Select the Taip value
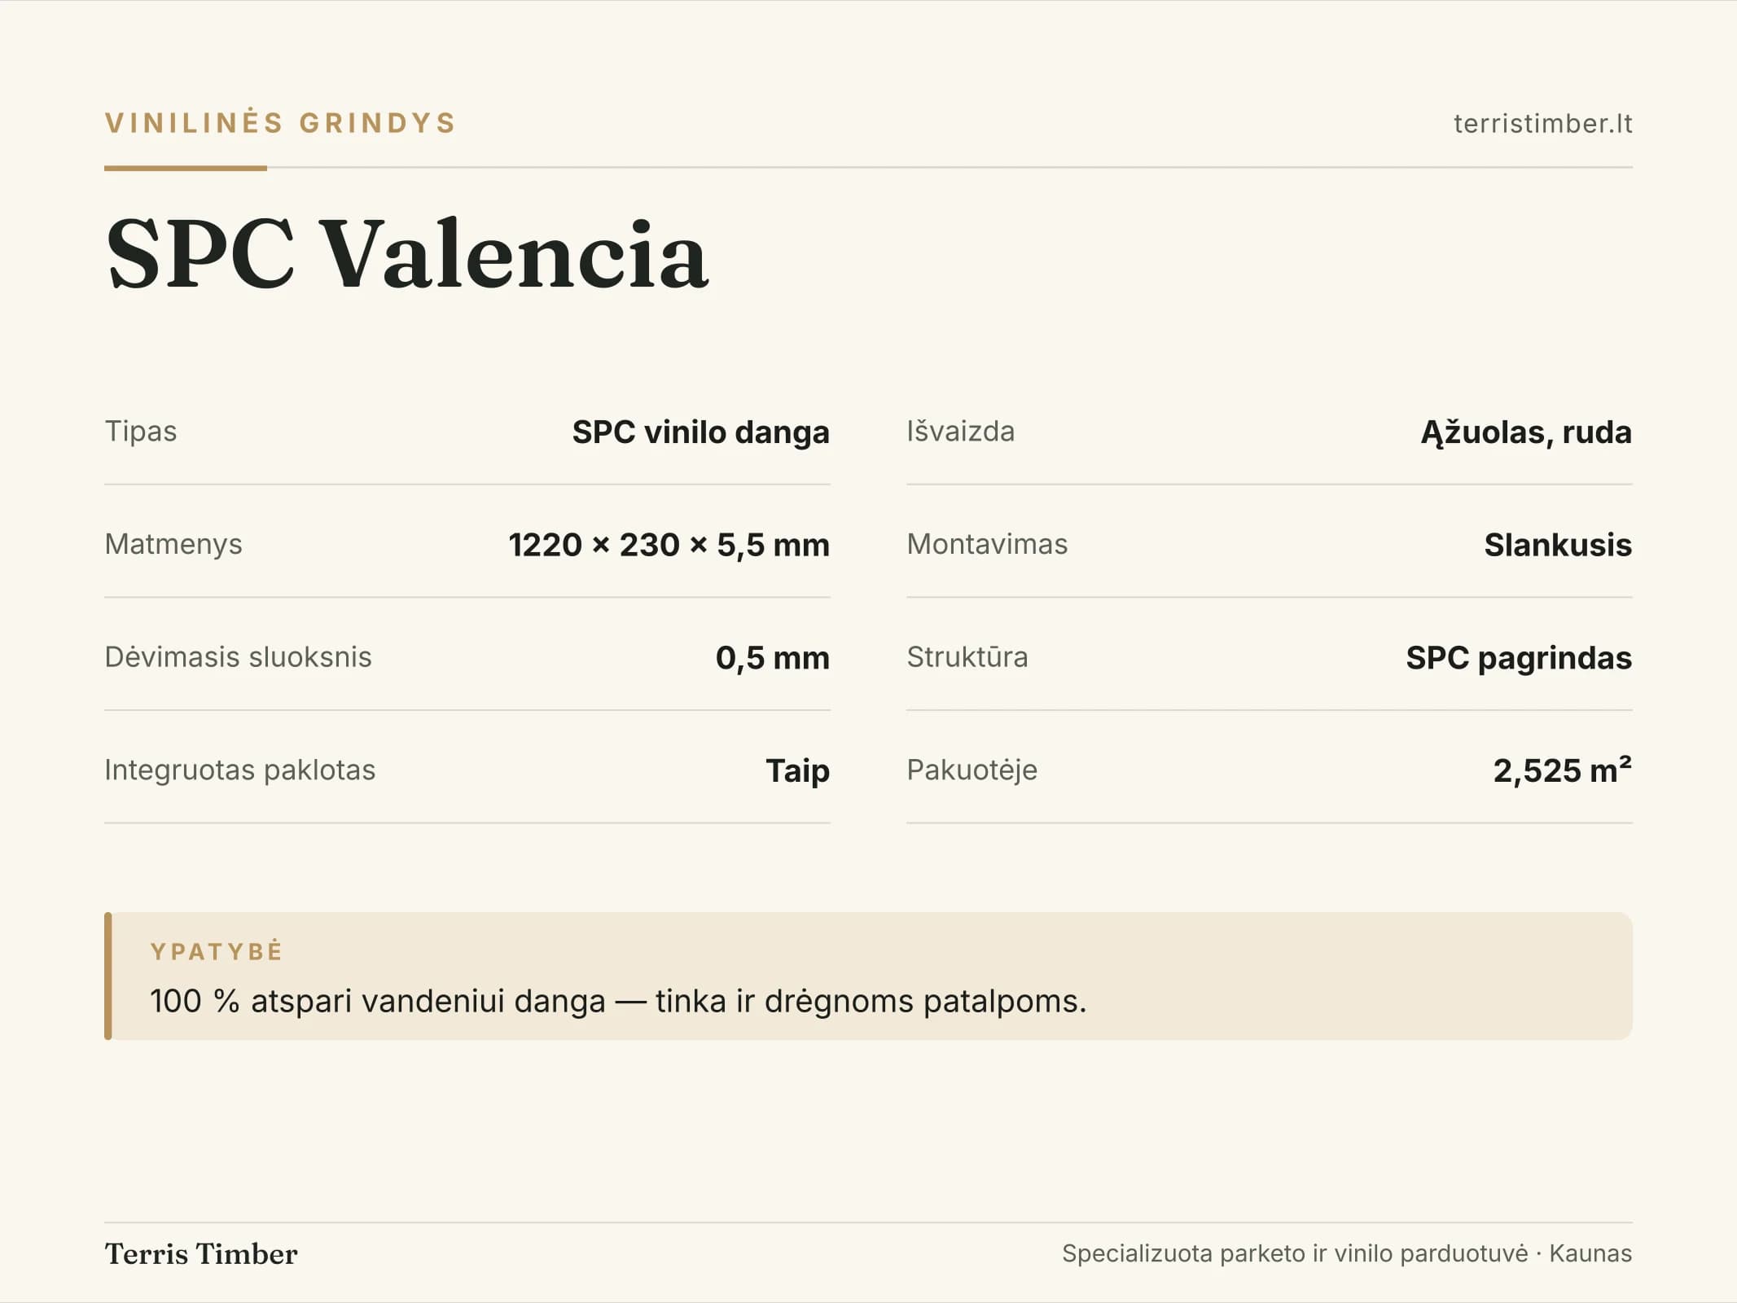The height and width of the screenshot is (1303, 1737). pyautogui.click(x=797, y=770)
